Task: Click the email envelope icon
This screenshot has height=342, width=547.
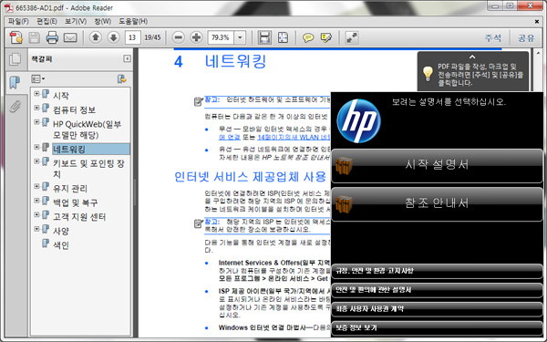Action: point(70,37)
